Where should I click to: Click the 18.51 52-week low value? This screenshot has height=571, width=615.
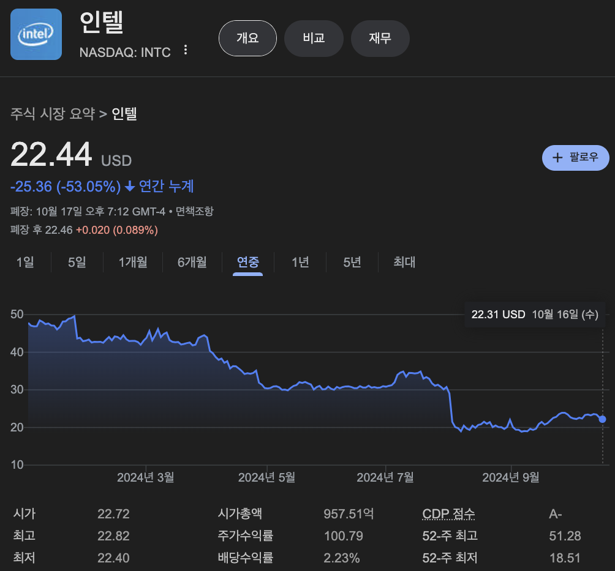565,558
